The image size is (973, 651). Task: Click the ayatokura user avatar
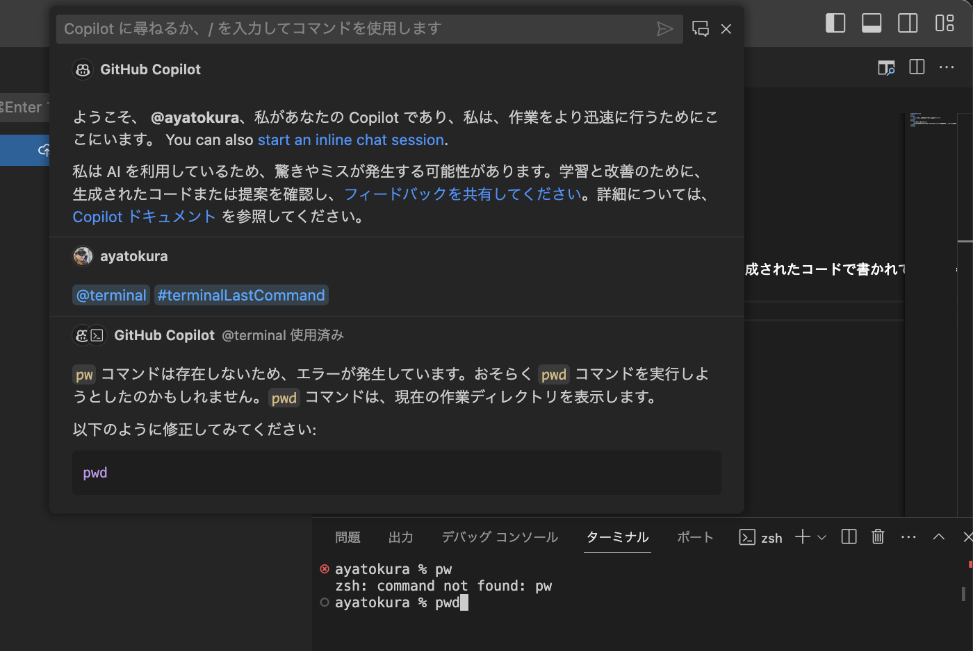point(83,256)
